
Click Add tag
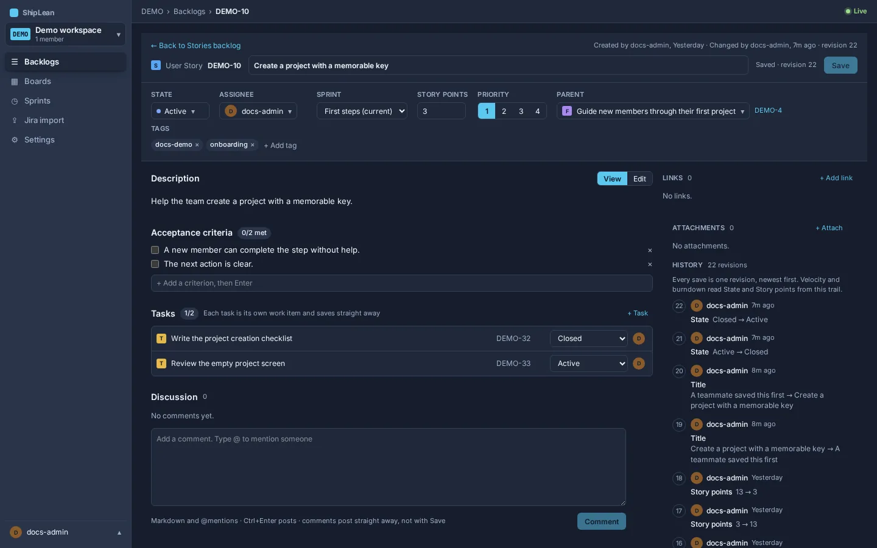[x=280, y=146]
